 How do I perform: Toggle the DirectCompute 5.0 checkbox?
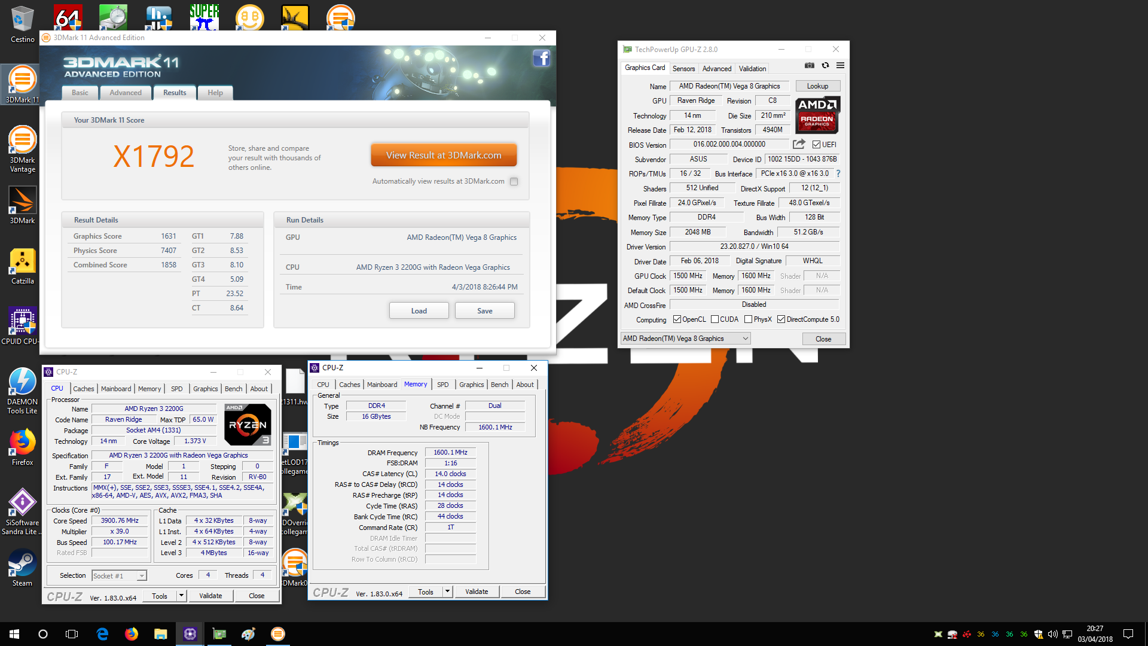coord(781,319)
